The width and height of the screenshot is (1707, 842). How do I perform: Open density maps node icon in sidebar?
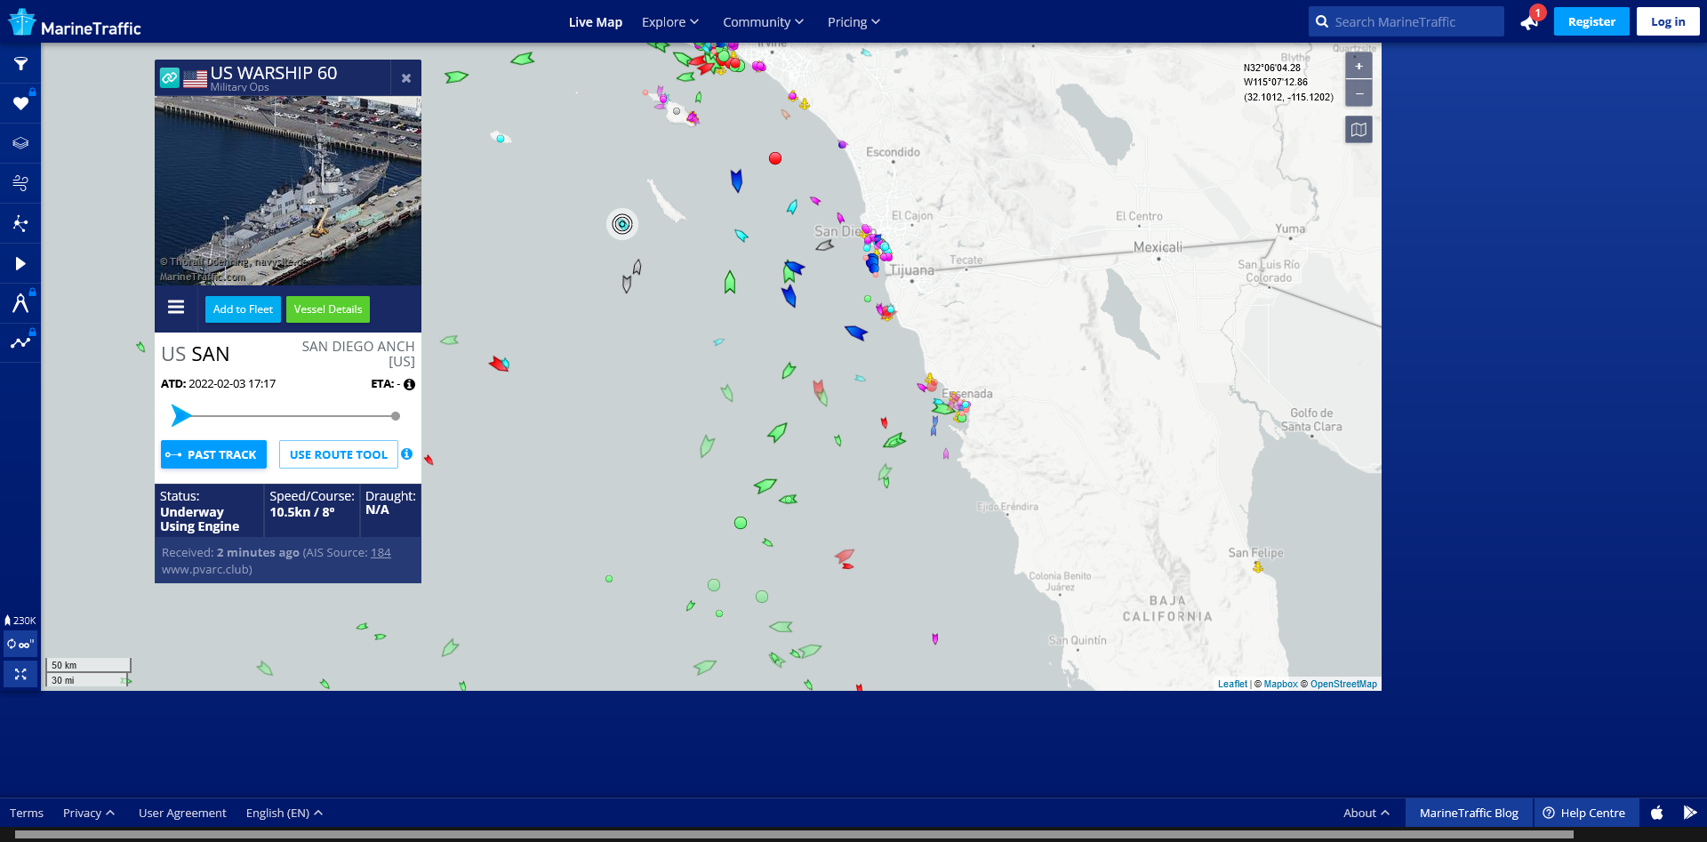point(20,223)
